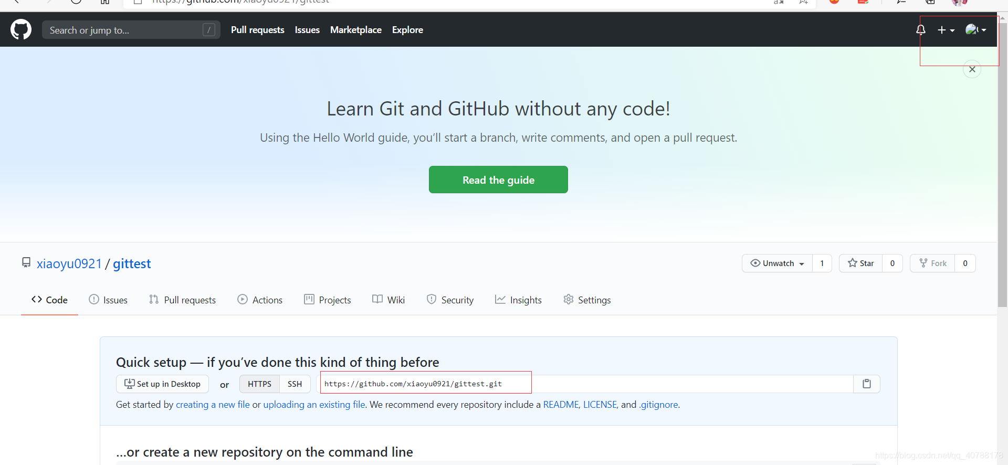
Task: Select the Code tab
Action: coord(49,300)
